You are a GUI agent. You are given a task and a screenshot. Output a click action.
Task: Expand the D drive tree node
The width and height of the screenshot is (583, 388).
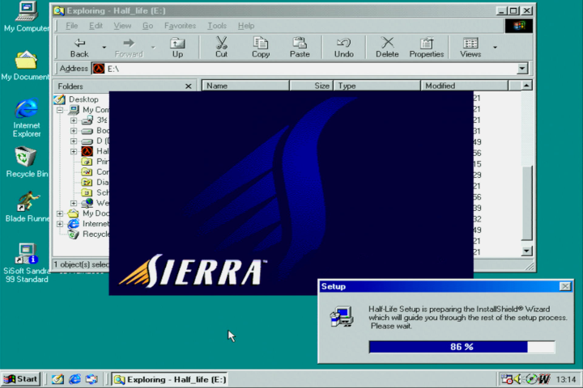74,141
